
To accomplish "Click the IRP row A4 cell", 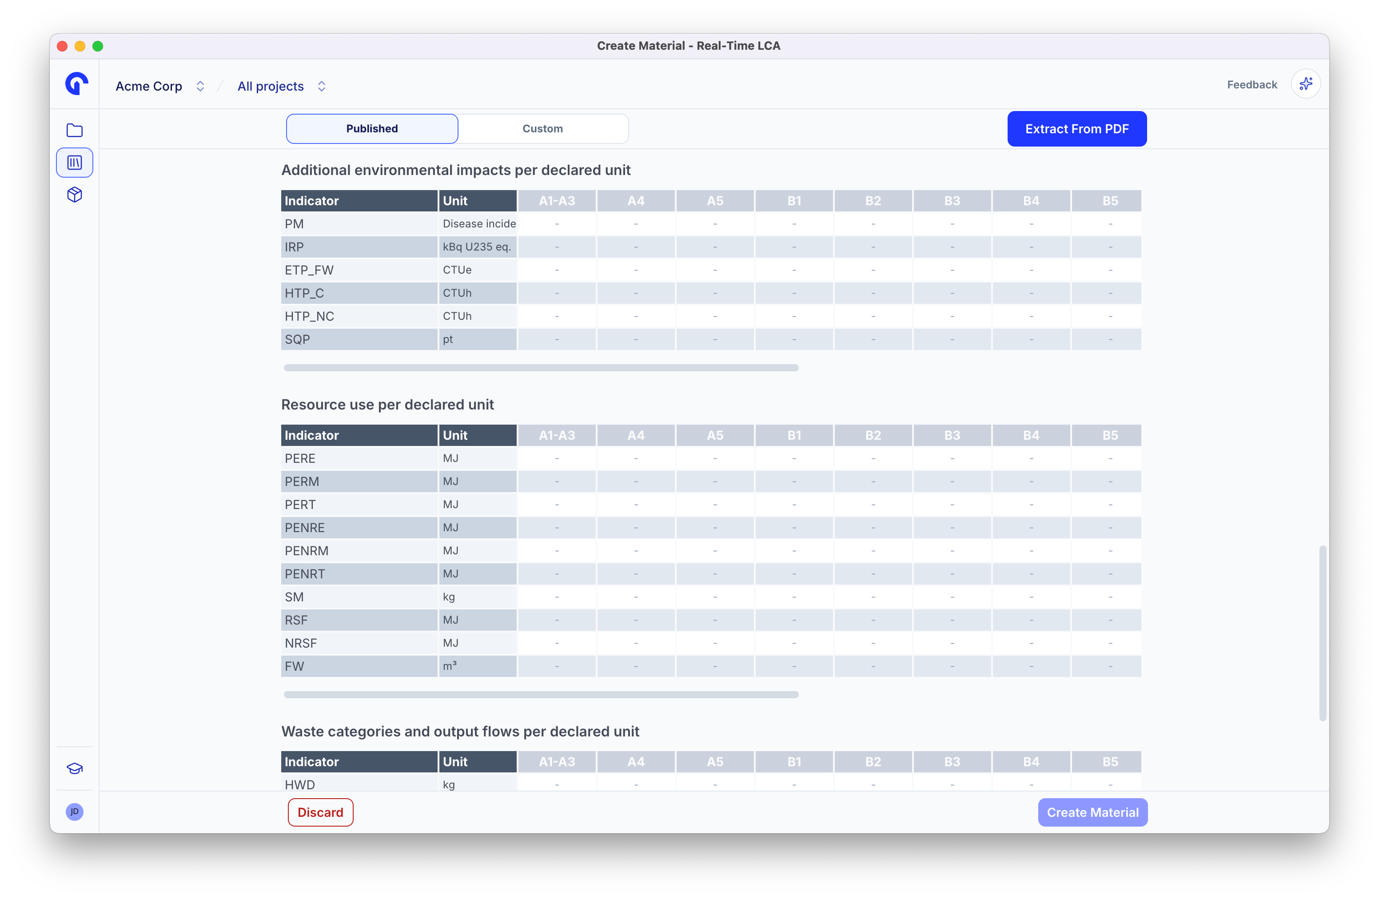I will [636, 247].
